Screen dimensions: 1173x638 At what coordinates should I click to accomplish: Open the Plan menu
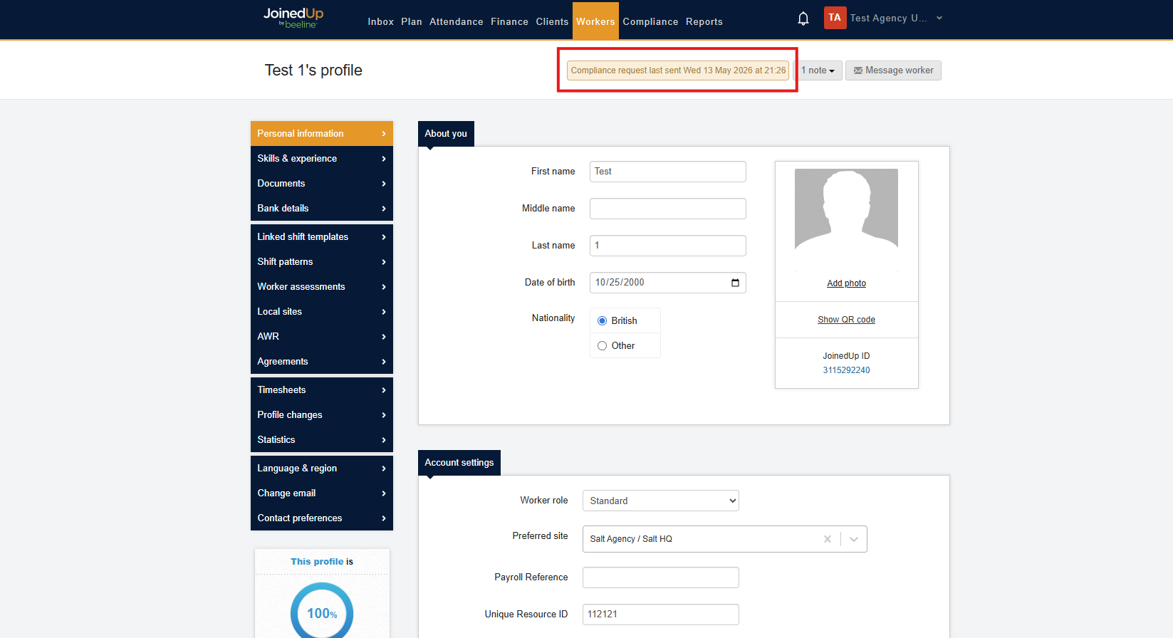tap(412, 22)
